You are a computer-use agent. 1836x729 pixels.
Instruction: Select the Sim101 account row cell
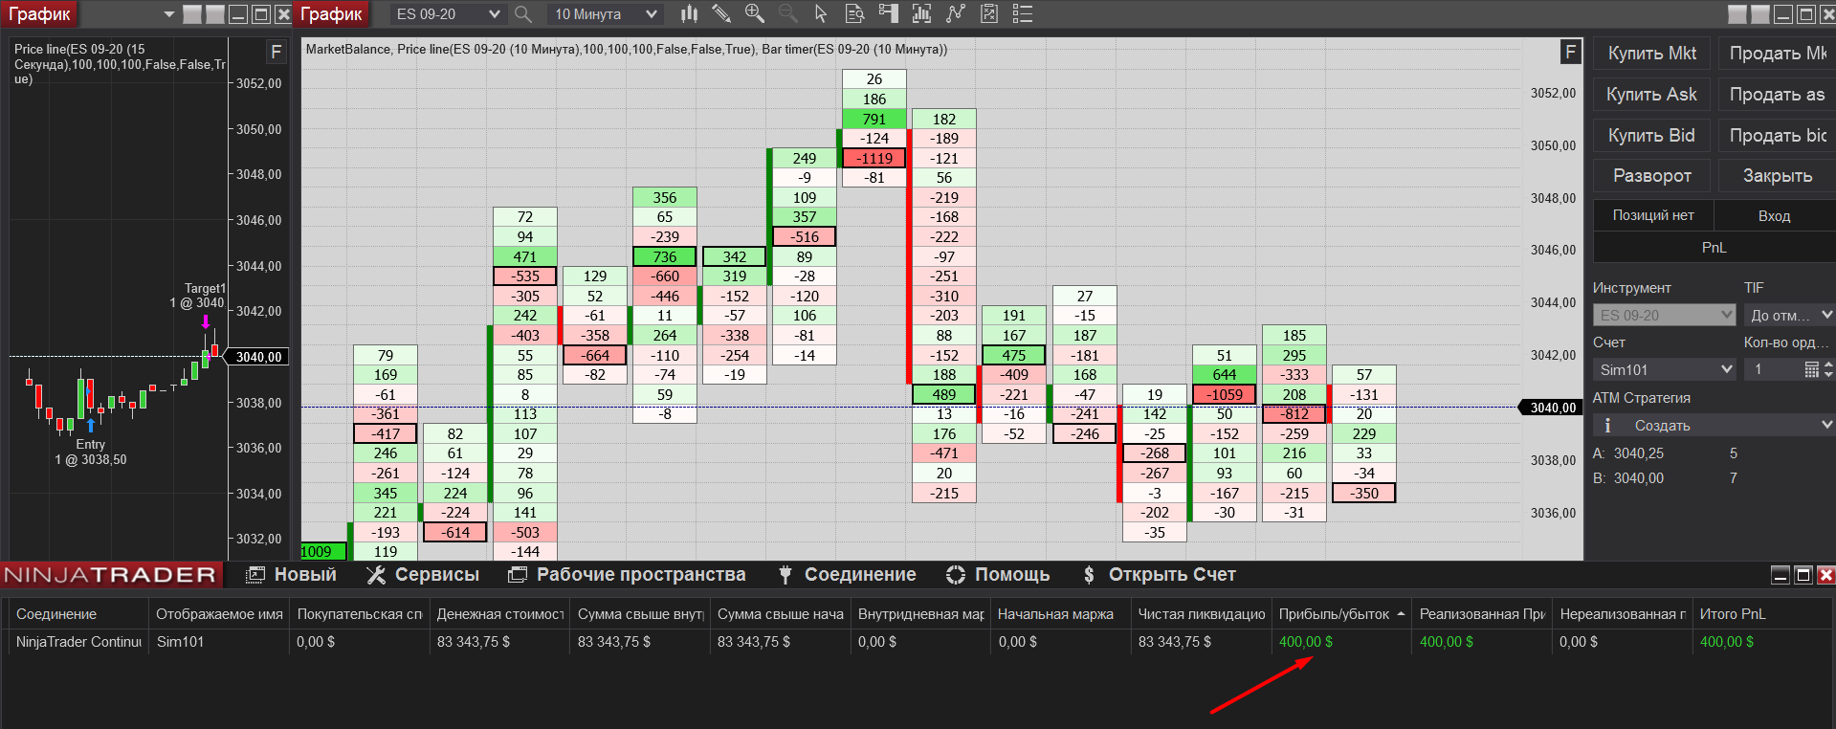coord(219,642)
